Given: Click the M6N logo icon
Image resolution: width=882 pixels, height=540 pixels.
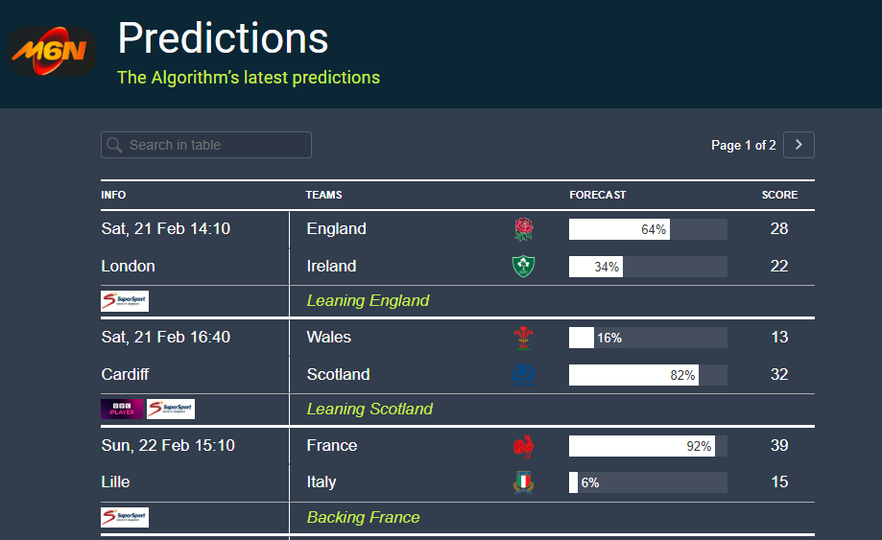Looking at the screenshot, I should point(53,51).
